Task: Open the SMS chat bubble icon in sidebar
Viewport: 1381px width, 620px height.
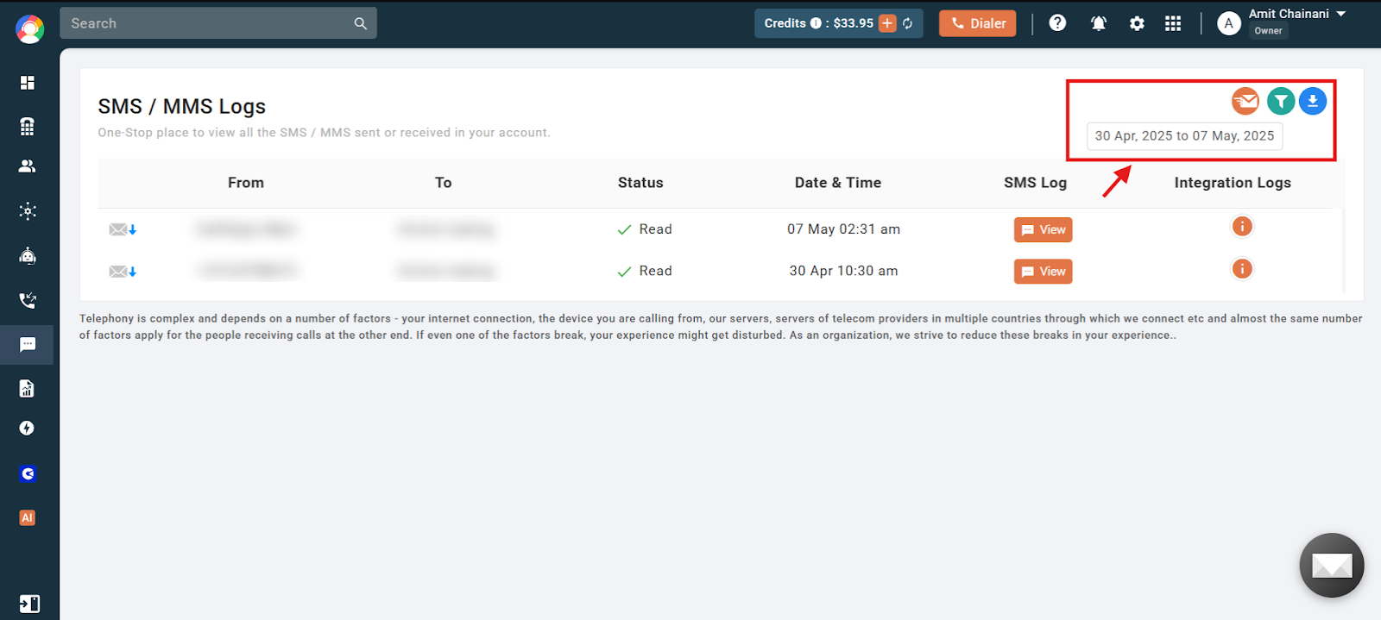Action: pos(28,345)
